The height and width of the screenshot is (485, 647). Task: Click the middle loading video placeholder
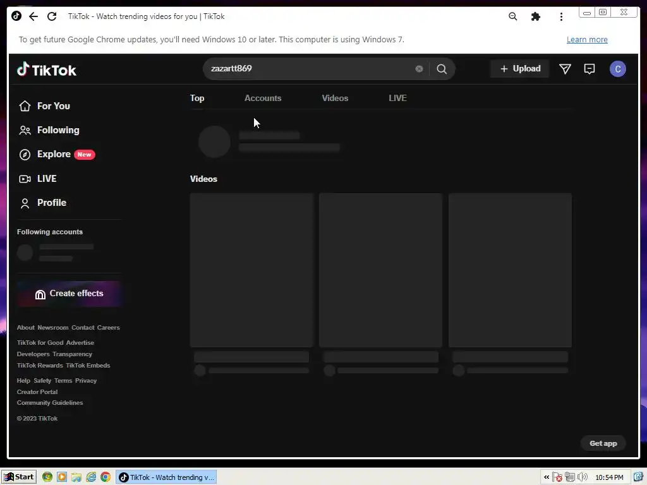[380, 270]
